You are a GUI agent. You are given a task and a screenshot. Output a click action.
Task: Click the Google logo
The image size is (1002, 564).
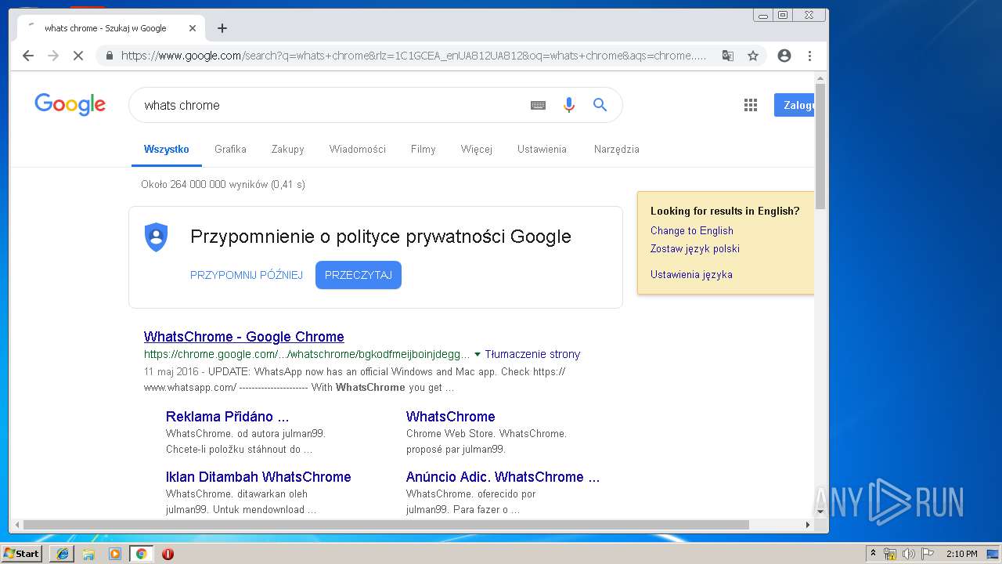click(x=70, y=104)
